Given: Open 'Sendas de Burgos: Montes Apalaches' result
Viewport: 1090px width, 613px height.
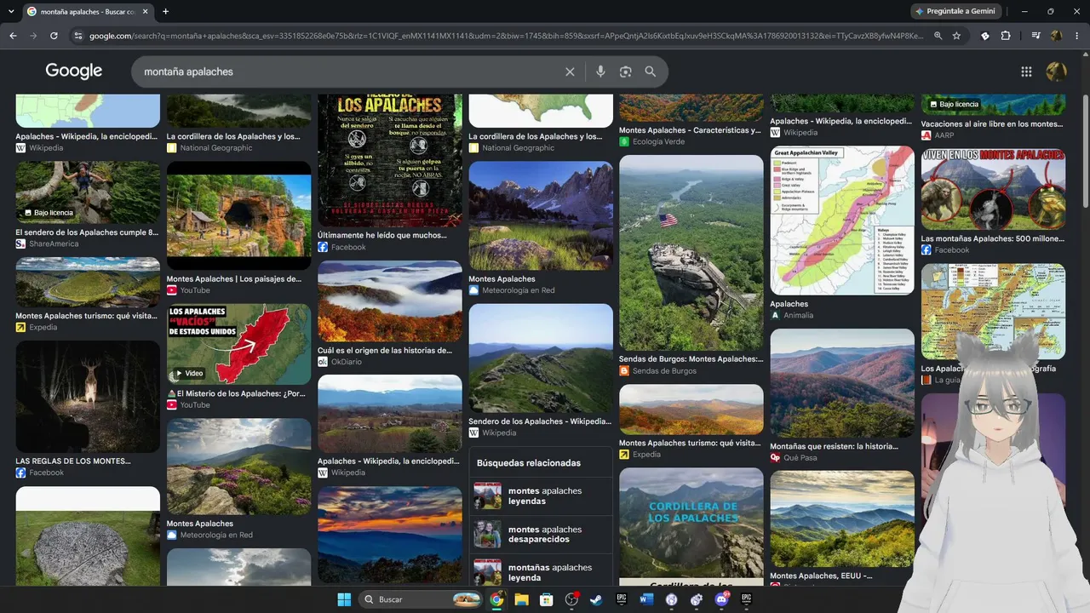Looking at the screenshot, I should coord(691,359).
